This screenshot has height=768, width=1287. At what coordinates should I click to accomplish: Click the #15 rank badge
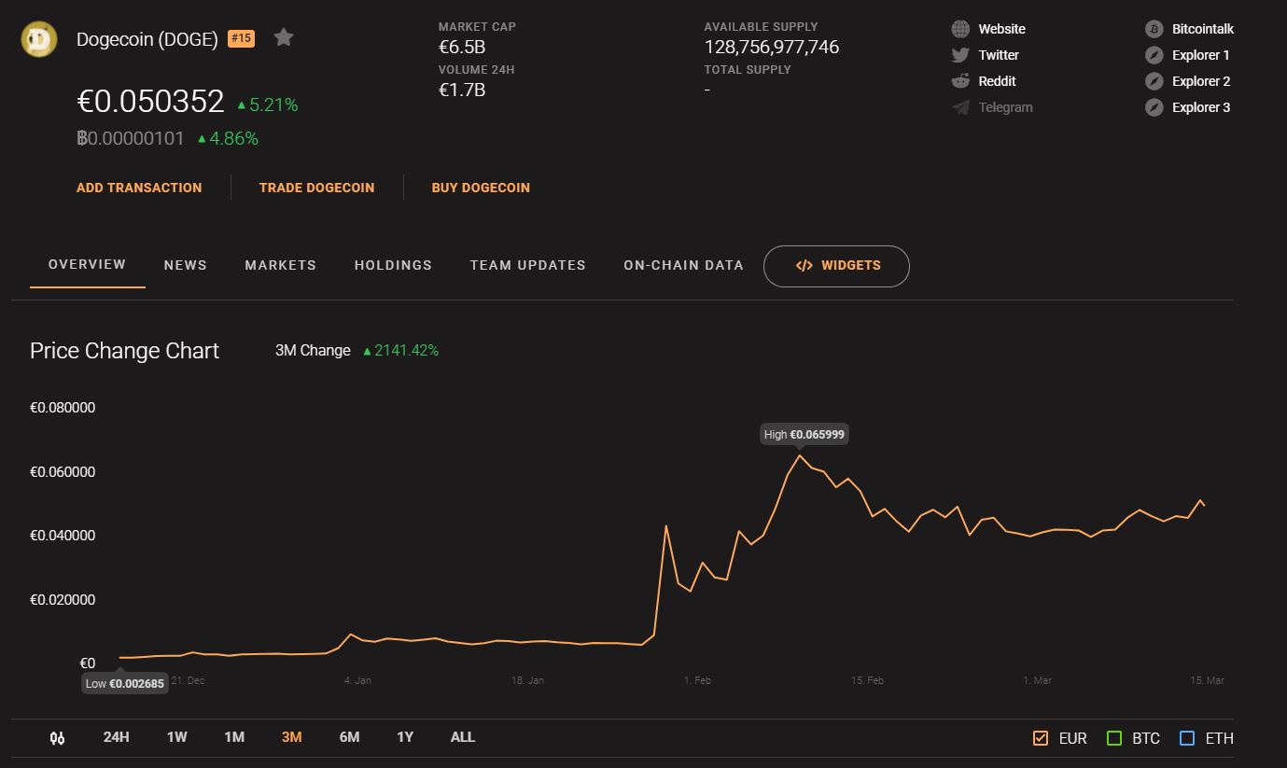[x=241, y=38]
